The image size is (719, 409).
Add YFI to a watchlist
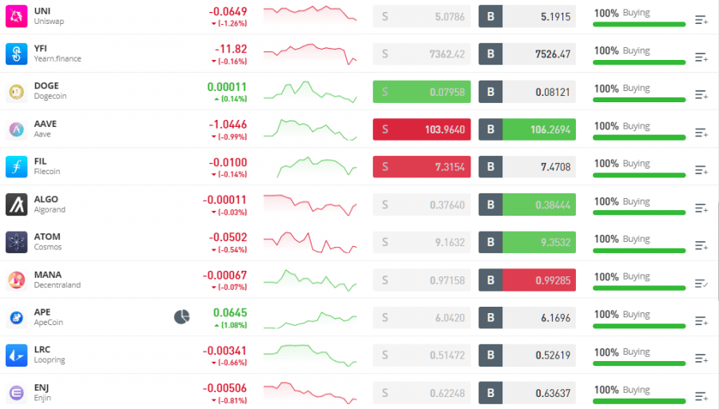tap(701, 58)
